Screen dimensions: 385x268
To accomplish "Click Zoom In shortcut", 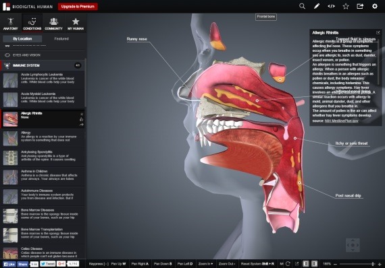I will coord(205,264).
